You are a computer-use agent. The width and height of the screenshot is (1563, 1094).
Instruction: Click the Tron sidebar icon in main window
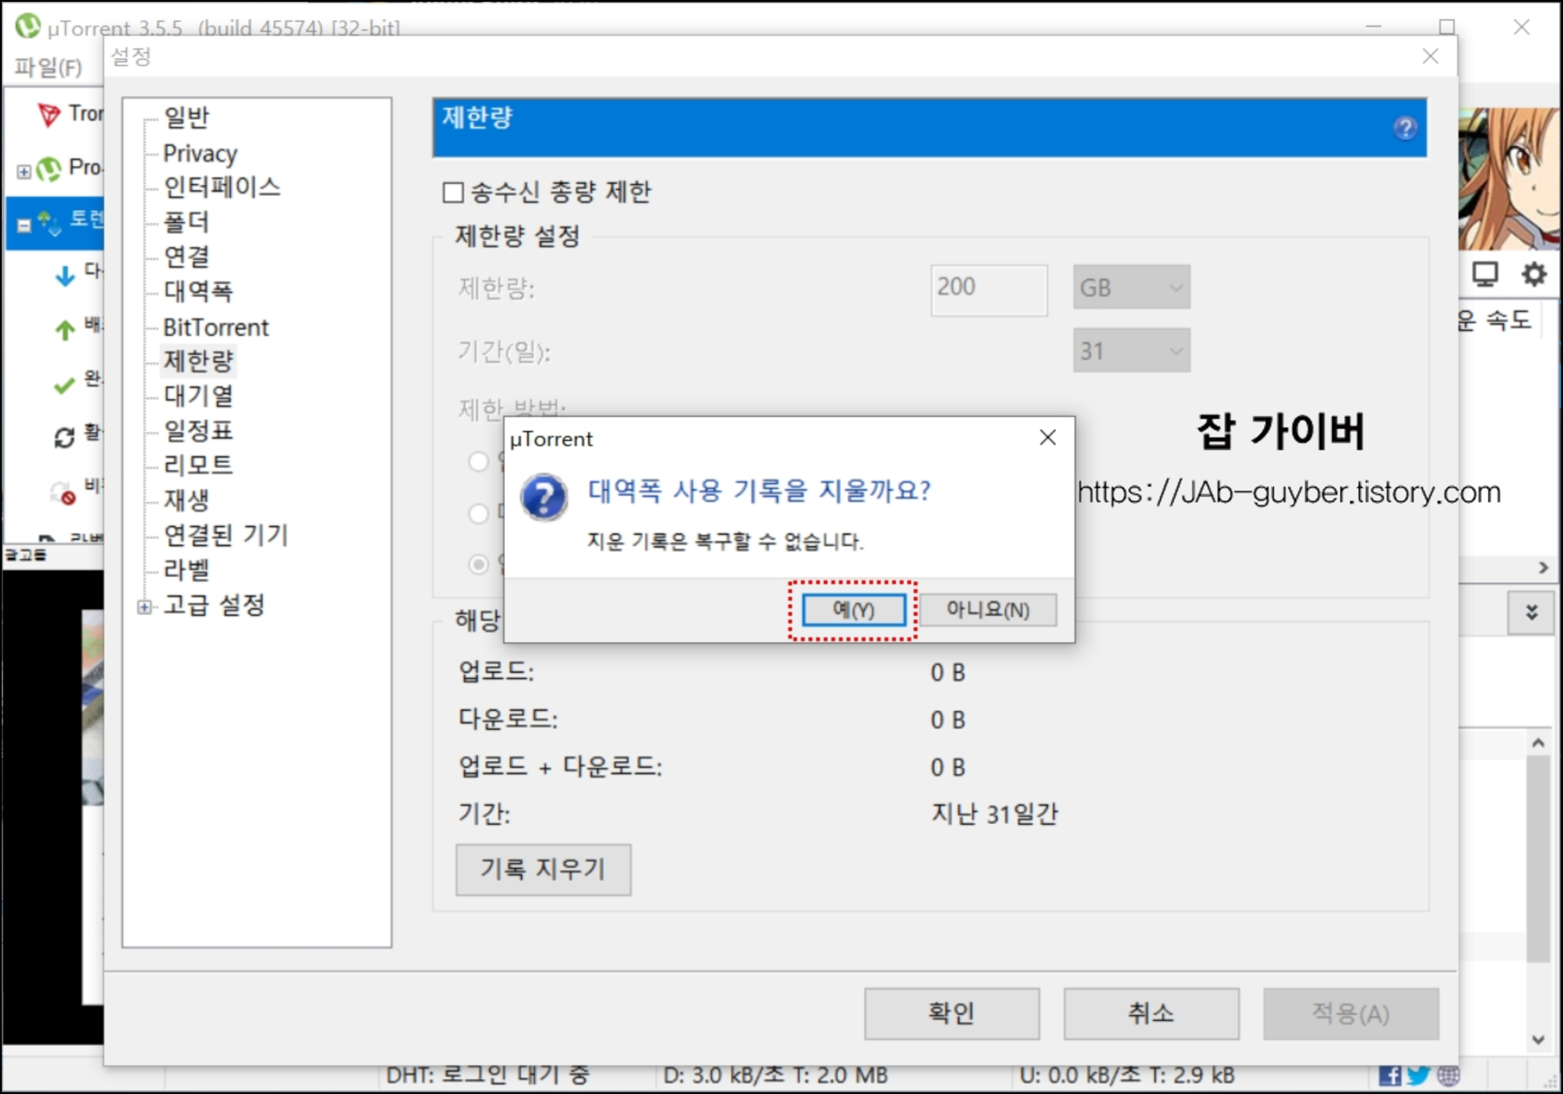[49, 114]
